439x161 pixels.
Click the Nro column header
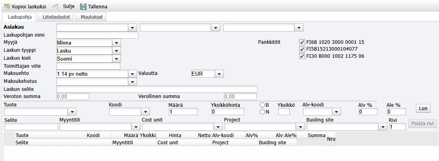click(331, 139)
